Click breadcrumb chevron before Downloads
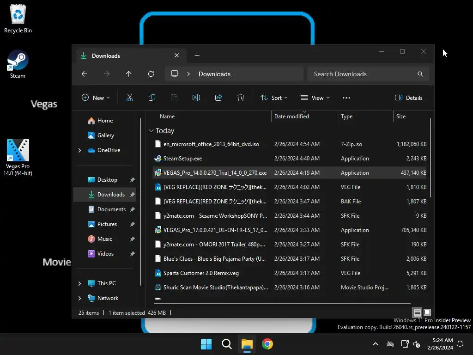The width and height of the screenshot is (473, 355). 188,74
